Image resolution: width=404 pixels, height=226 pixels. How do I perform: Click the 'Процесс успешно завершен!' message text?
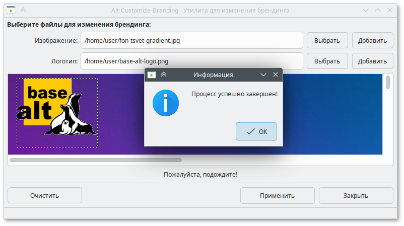(x=234, y=94)
